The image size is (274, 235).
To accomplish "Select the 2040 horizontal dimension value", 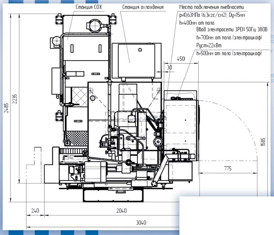I will click(x=121, y=211).
